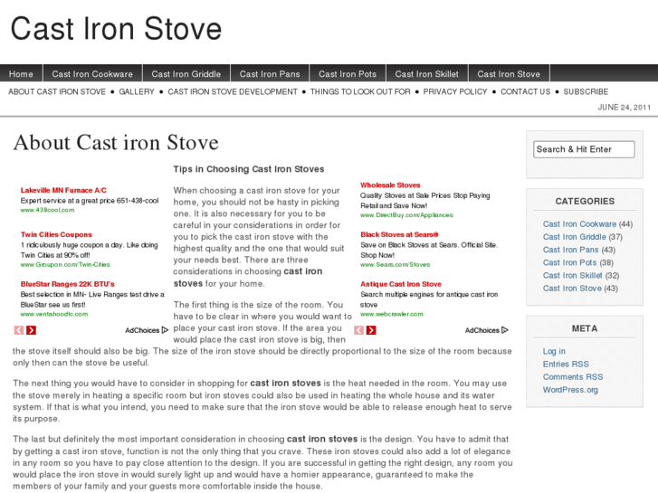This screenshot has width=658, height=493.
Task: Visit the WordPress.org link
Action: pos(570,390)
